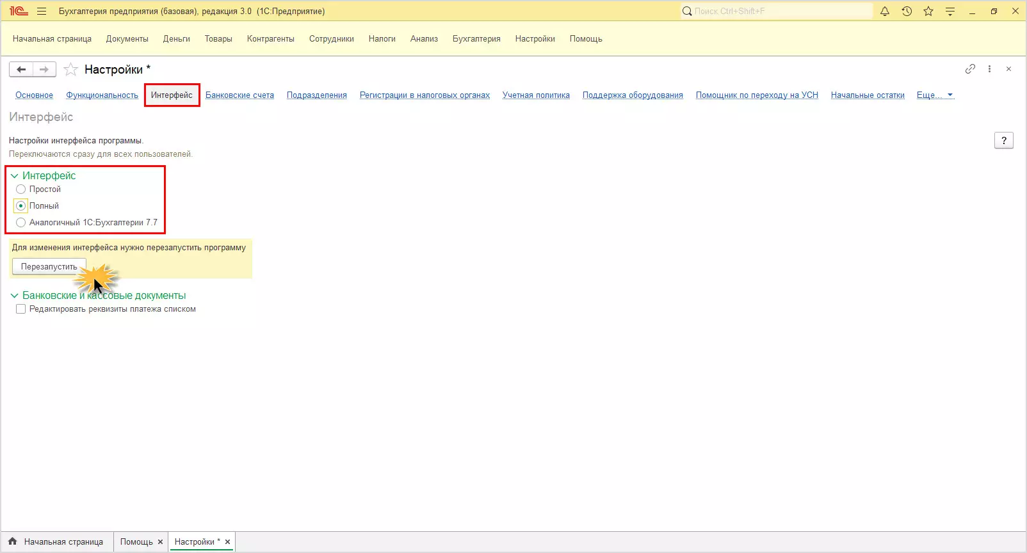The width and height of the screenshot is (1027, 553).
Task: Open the Банковские счета settings link
Action: pos(239,95)
